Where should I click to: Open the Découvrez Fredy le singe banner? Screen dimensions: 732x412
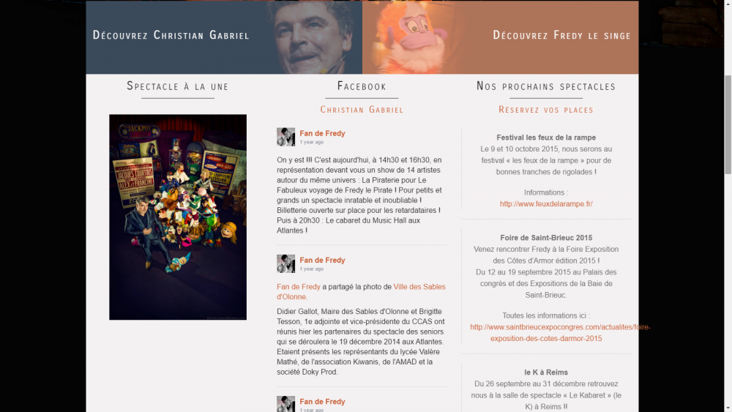(x=501, y=37)
